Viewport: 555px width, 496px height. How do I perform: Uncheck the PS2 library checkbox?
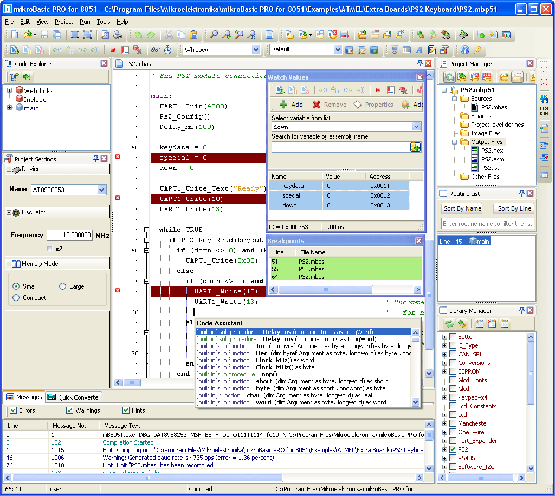(x=453, y=449)
